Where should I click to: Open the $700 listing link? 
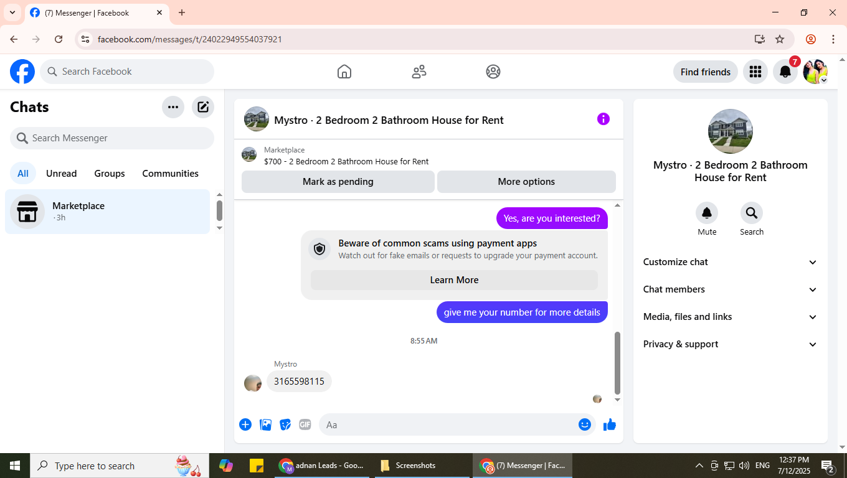pyautogui.click(x=346, y=161)
